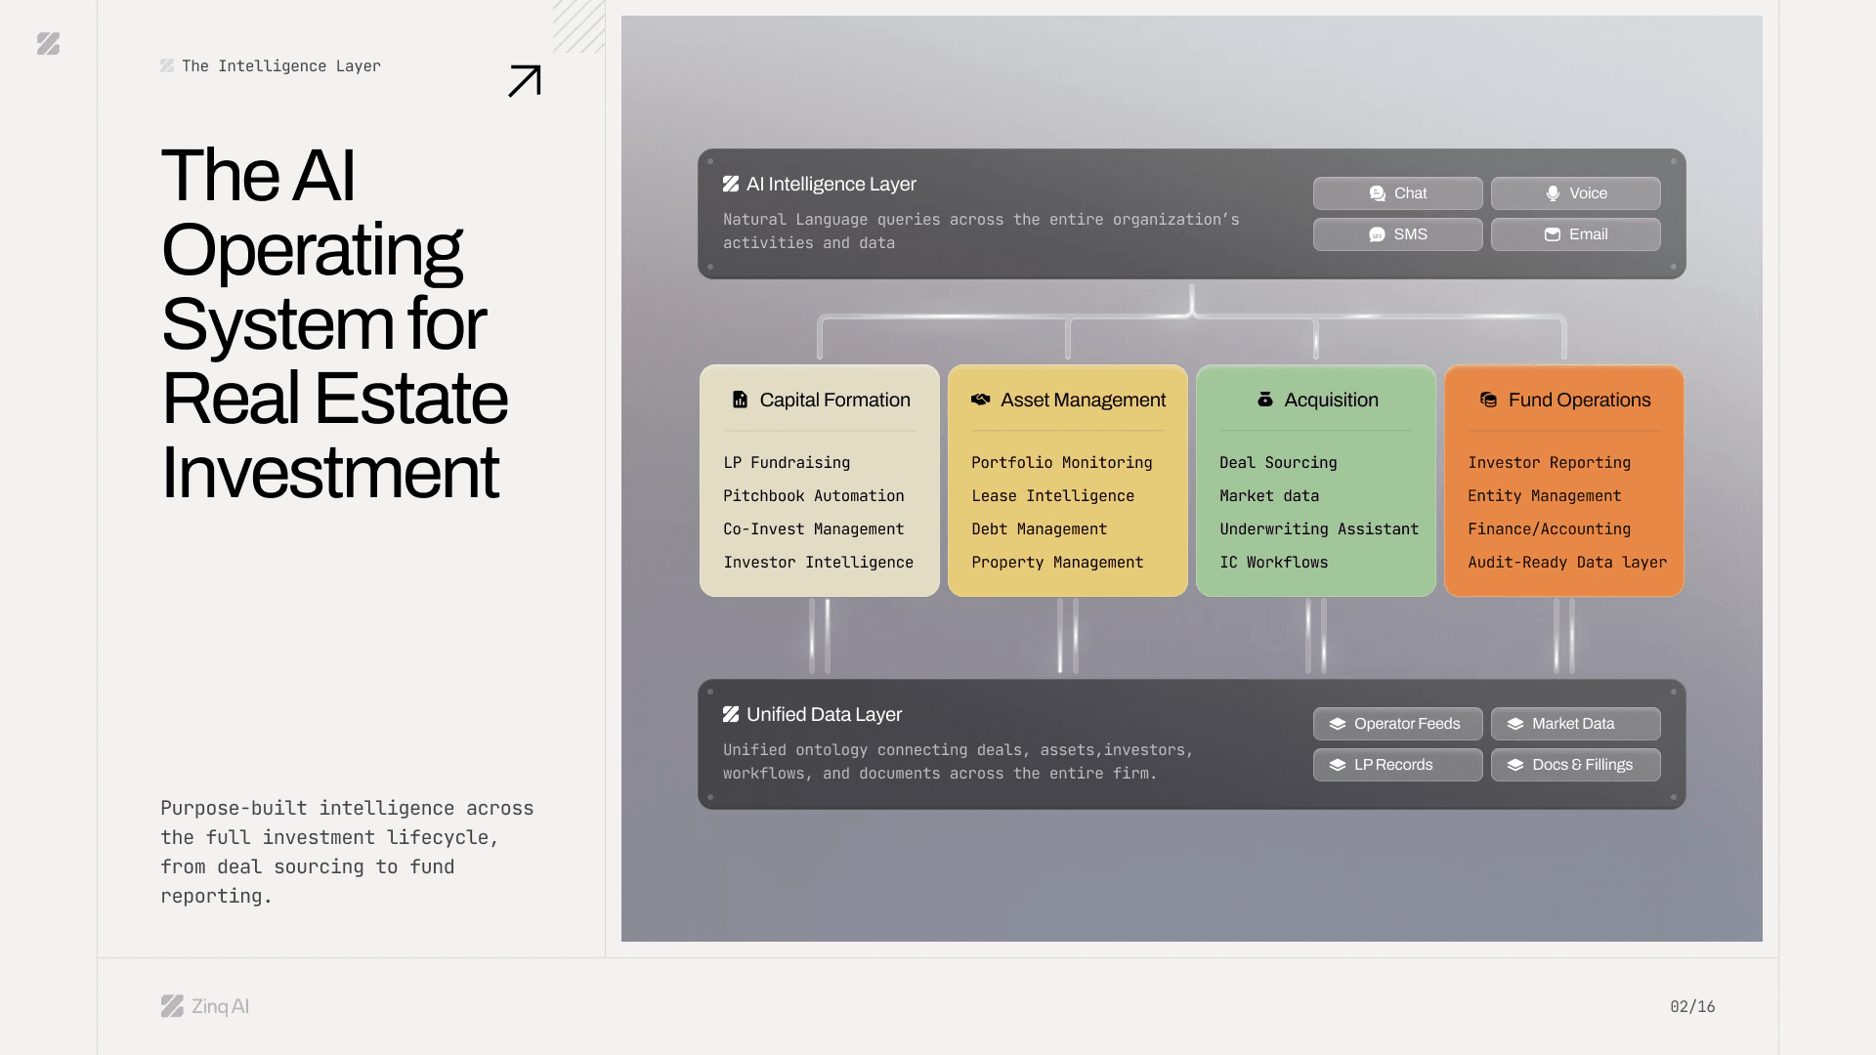Click the diagonal arrow icon above the headline
This screenshot has width=1876, height=1055.
525,81
